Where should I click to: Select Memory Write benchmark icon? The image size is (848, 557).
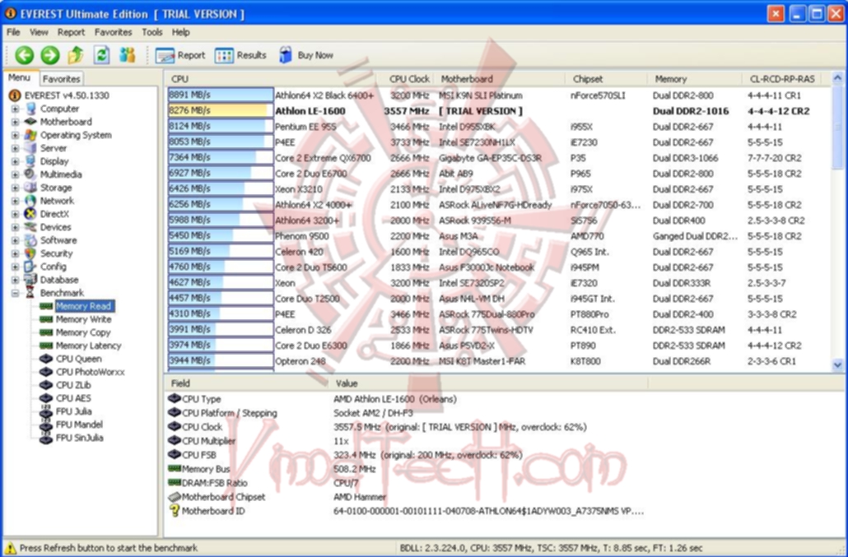[x=46, y=319]
